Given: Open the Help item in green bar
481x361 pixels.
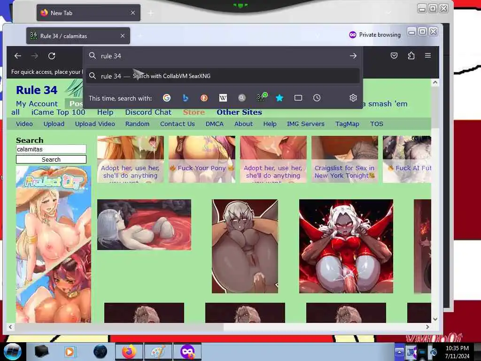Looking at the screenshot, I should click(270, 124).
